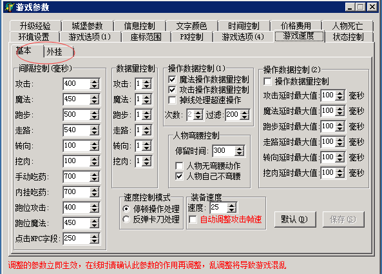The width and height of the screenshot is (382, 274).
Task: Adjust 挖肉延时最大值 spinner
Action: [x=339, y=173]
